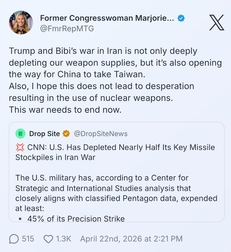This screenshot has height=252, width=231.
Task: Open quoted post body about CSIS analysis
Action: tap(117, 193)
